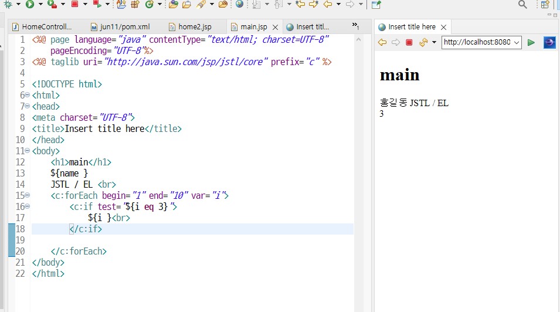Switch to the 'Insert titl...' editor tab
Viewport: 560px width, 312px height.
(308, 27)
